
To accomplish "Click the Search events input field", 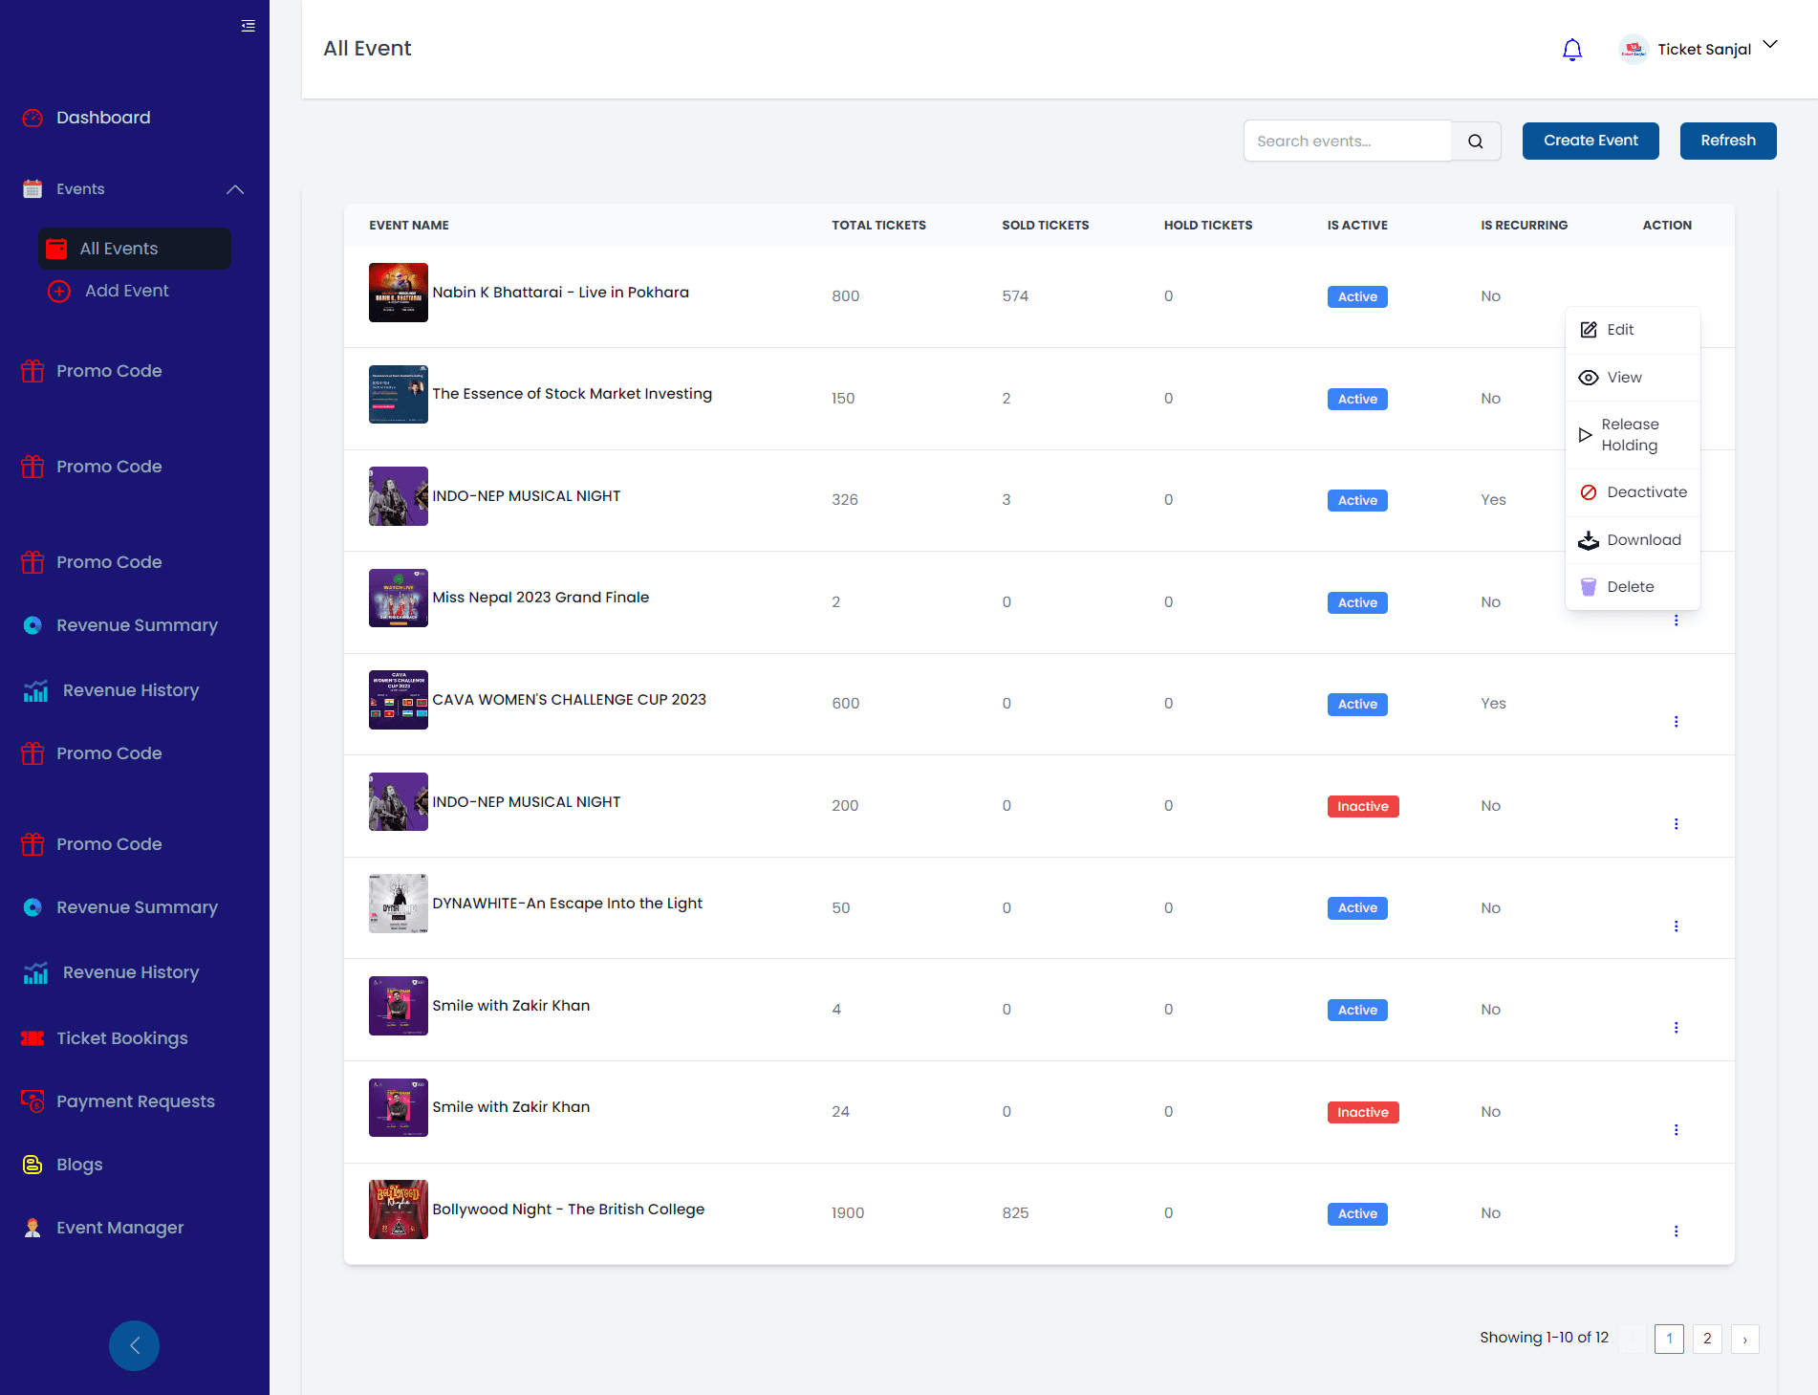I will tap(1346, 142).
